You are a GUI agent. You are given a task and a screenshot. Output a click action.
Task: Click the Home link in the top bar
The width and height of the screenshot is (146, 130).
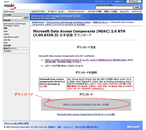coord(110,2)
